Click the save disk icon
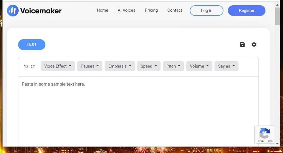Viewport: 283px width, 153px height. (x=243, y=44)
